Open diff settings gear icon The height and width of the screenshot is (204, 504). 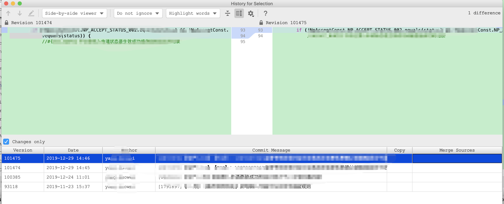(251, 13)
